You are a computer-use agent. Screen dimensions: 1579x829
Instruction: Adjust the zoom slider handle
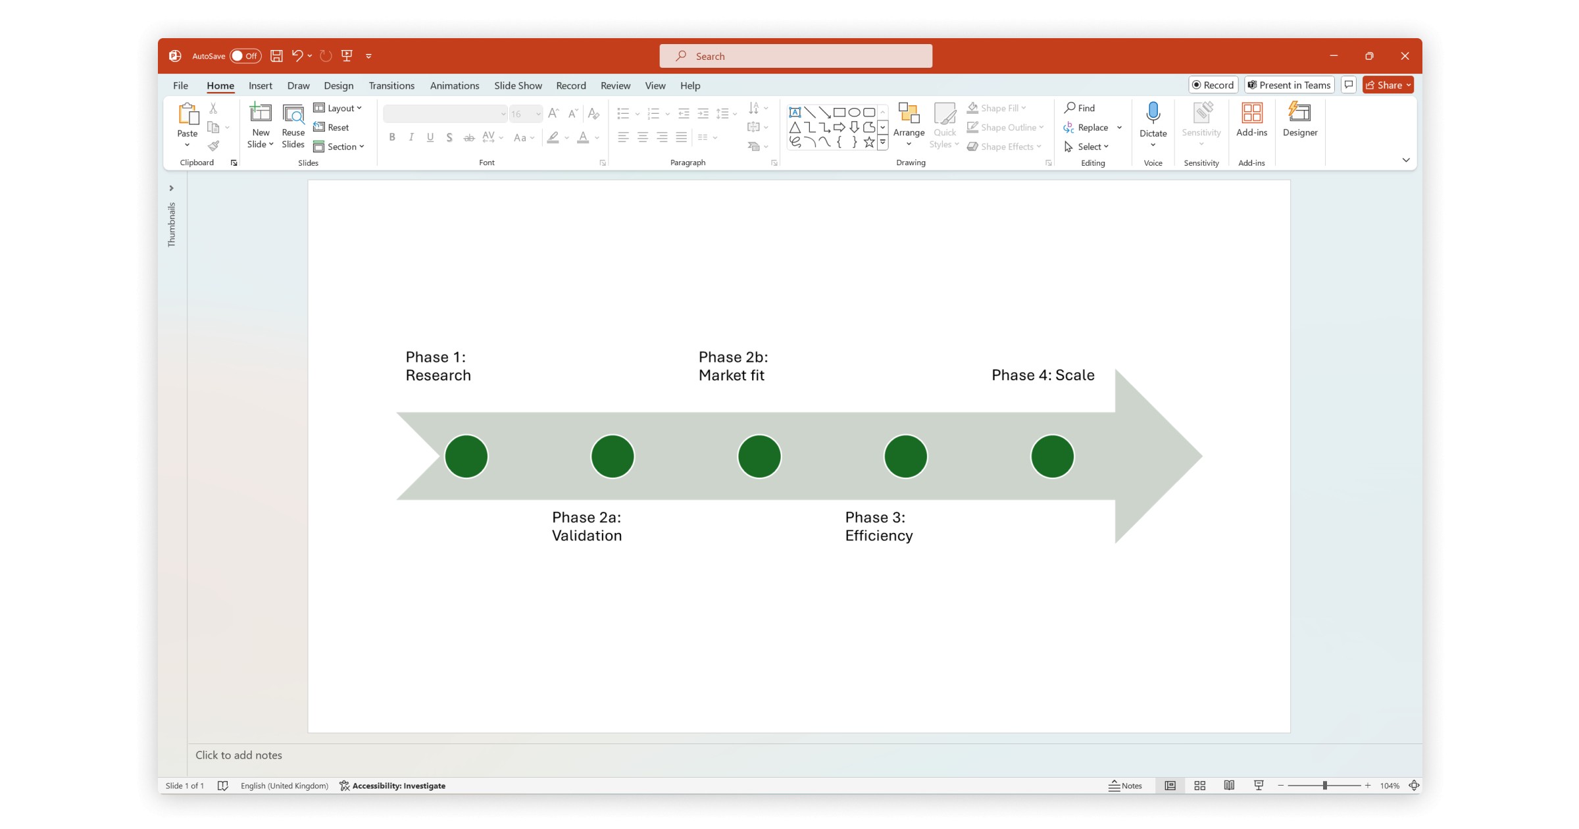(1324, 786)
